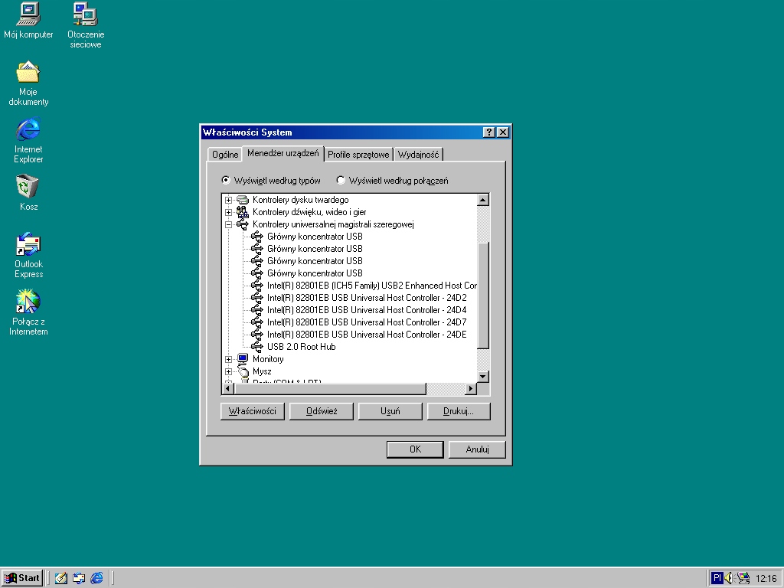The width and height of the screenshot is (784, 588).
Task: Click the hard disk controllers category icon
Action: tap(243, 200)
